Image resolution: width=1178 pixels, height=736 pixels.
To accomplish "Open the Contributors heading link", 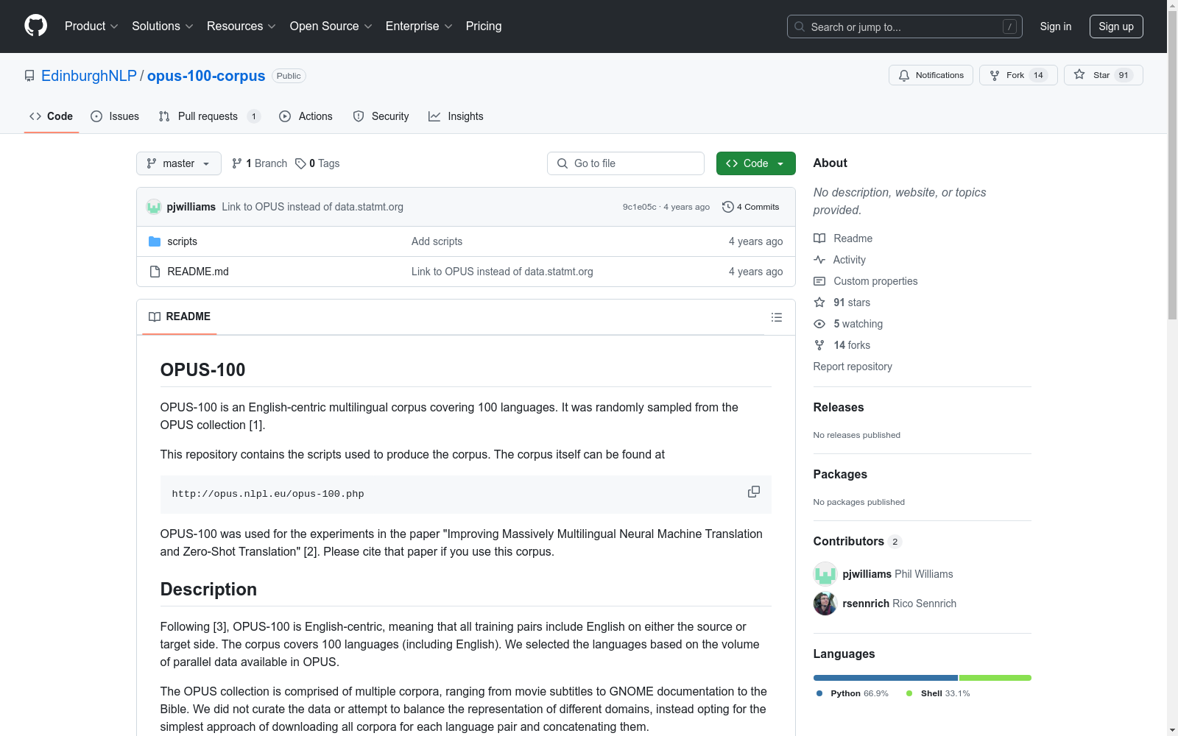I will coord(858,541).
